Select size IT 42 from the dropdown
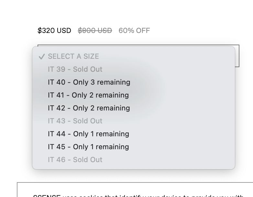The width and height of the screenshot is (253, 197). (x=89, y=108)
